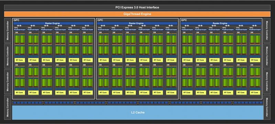Click the L2 Cache block

click(x=138, y=112)
